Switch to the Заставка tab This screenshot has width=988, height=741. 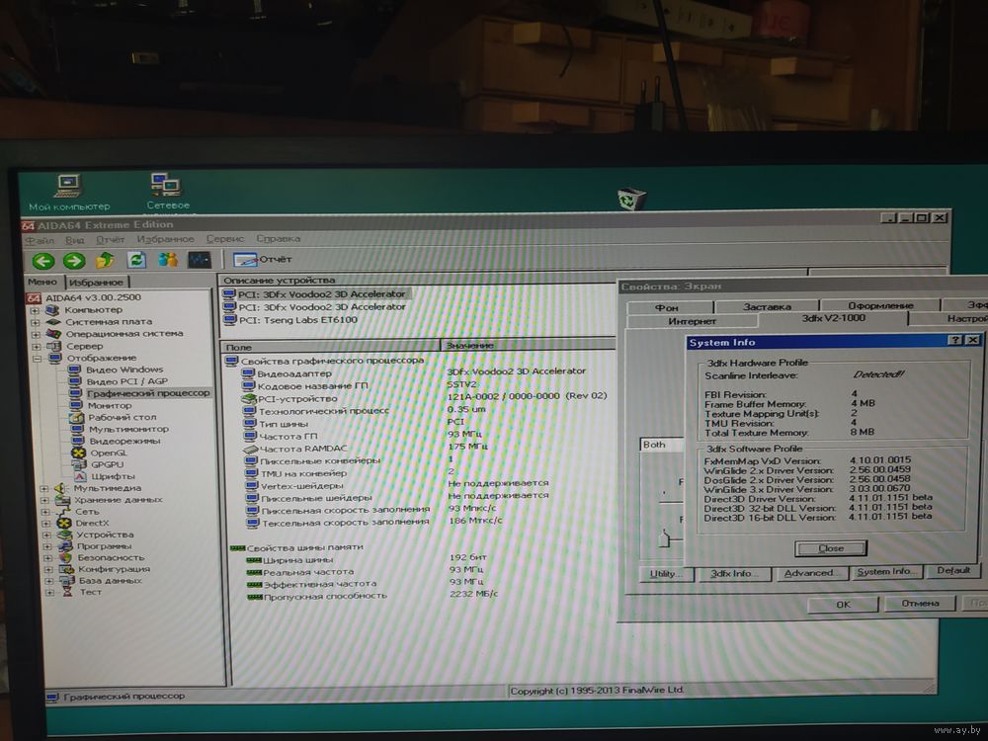[x=767, y=307]
